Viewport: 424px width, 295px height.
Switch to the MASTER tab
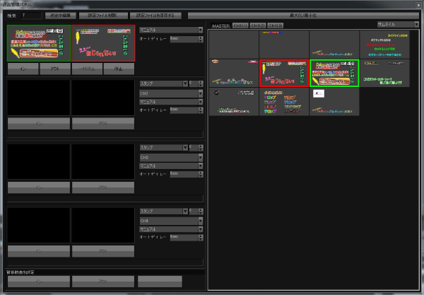[220, 25]
